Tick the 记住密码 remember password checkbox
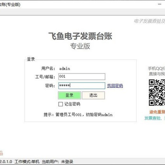 60,104
